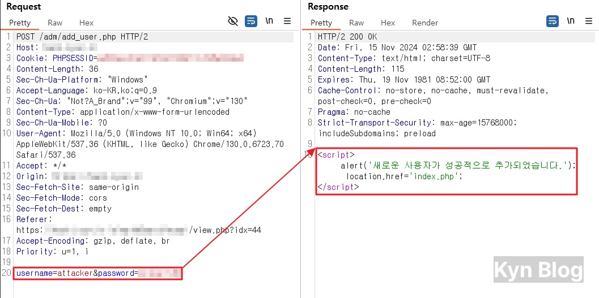Click the Sec-Fetch-Dest: empty header

(x=64, y=209)
